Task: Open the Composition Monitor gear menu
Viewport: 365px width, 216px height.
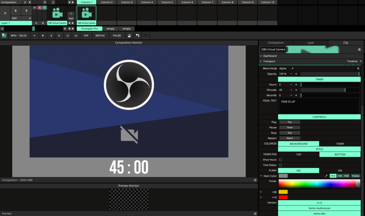Action: 255,180
